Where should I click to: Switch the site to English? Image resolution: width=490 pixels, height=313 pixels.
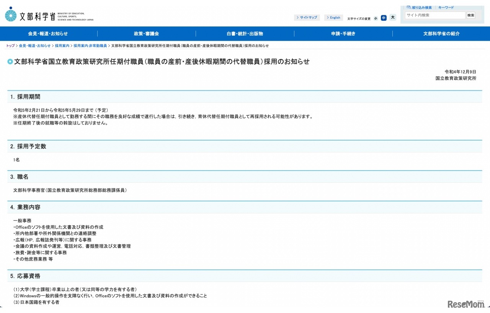point(333,18)
